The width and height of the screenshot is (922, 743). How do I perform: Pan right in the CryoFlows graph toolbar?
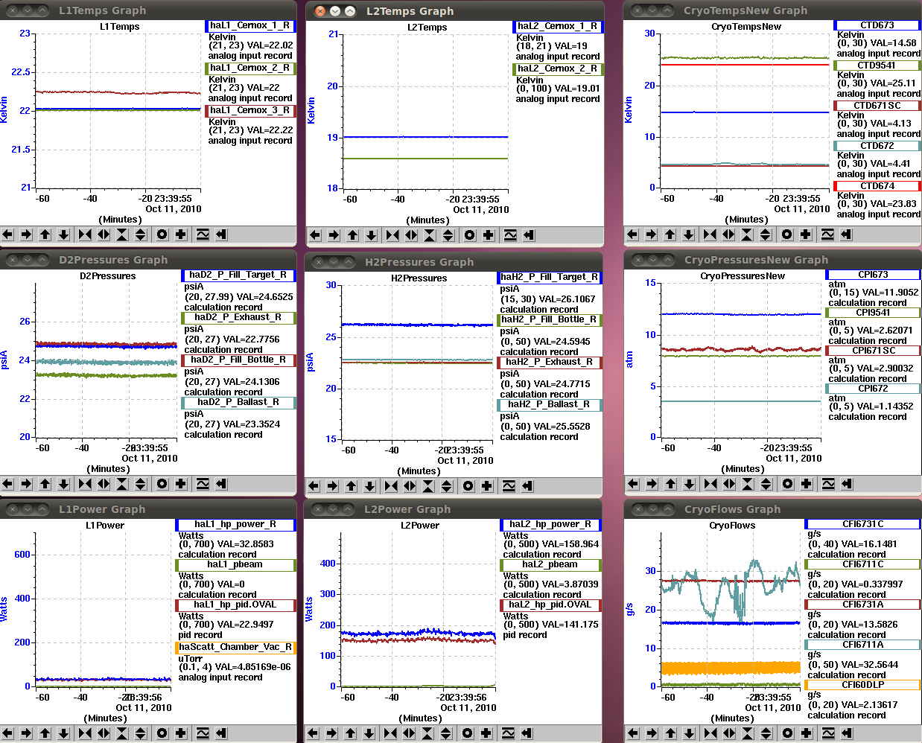[x=652, y=733]
